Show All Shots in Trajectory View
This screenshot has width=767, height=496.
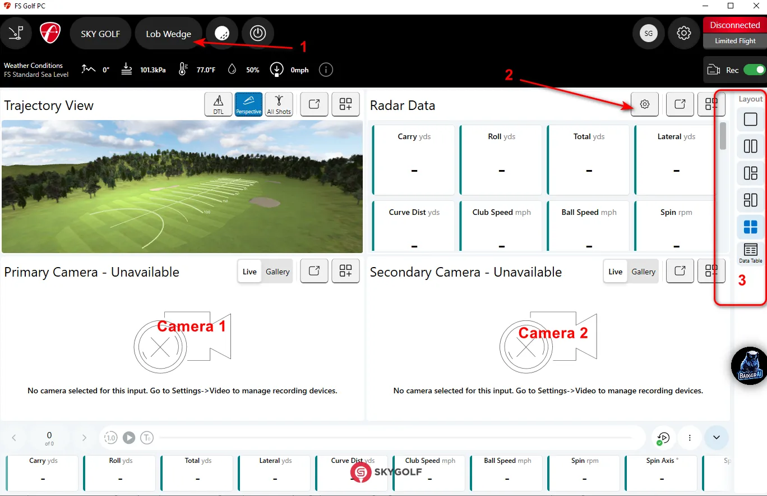[279, 104]
